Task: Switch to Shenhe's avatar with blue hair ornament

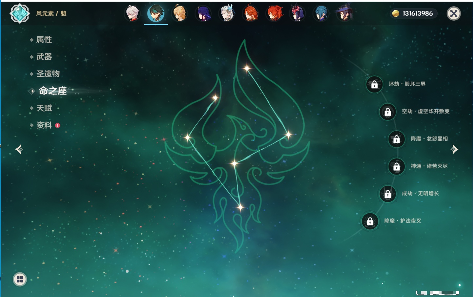Action: pyautogui.click(x=227, y=13)
